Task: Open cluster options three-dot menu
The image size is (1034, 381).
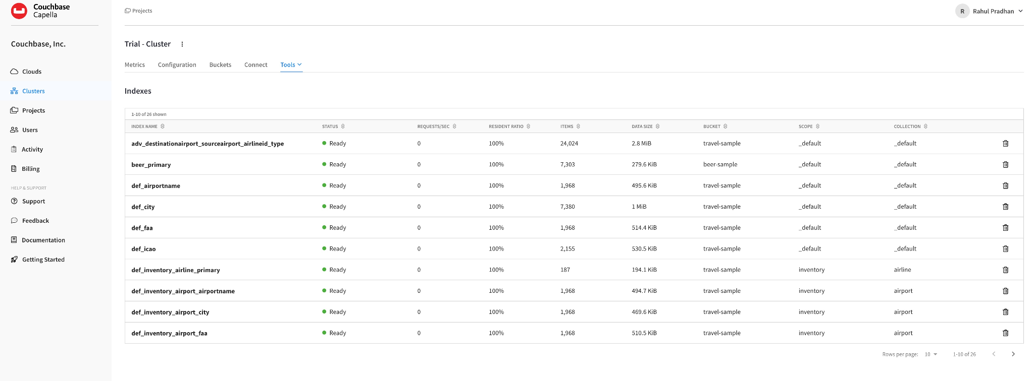Action: (x=182, y=44)
